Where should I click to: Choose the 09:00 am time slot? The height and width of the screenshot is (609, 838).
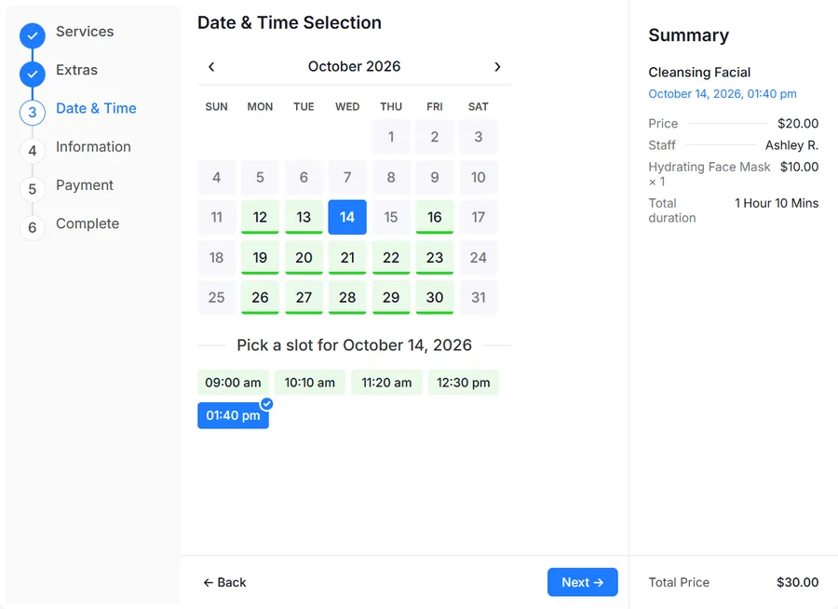[x=233, y=383]
